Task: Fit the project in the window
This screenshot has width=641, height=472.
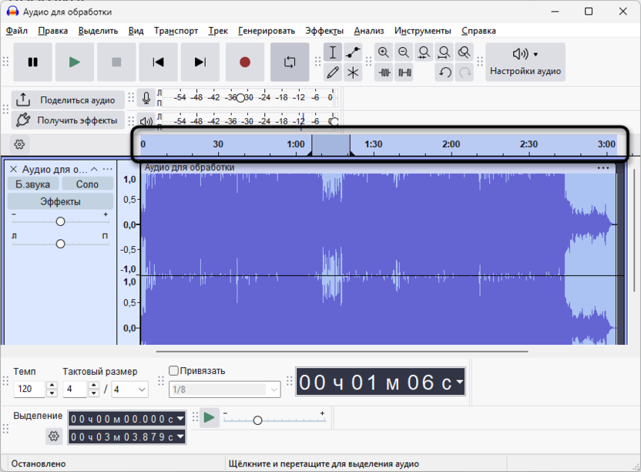Action: [x=444, y=52]
